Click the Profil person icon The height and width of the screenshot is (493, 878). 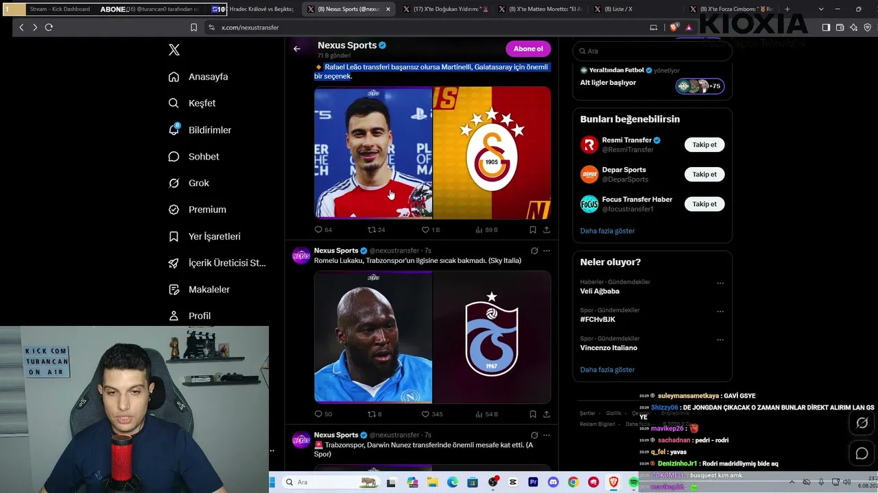174,316
